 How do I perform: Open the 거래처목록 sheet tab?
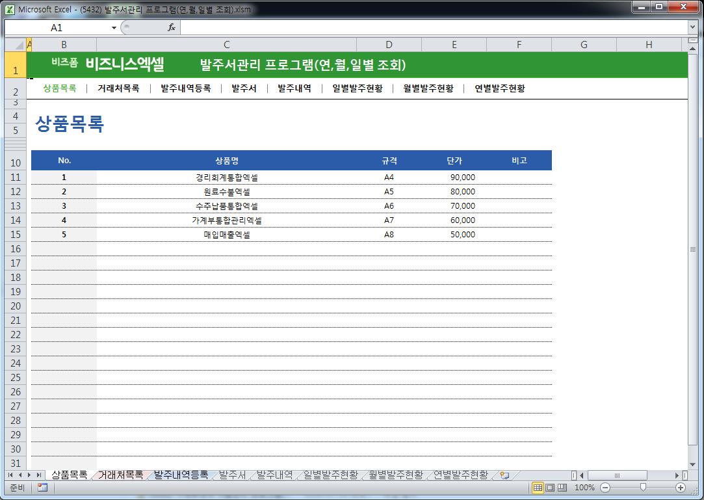[x=120, y=475]
